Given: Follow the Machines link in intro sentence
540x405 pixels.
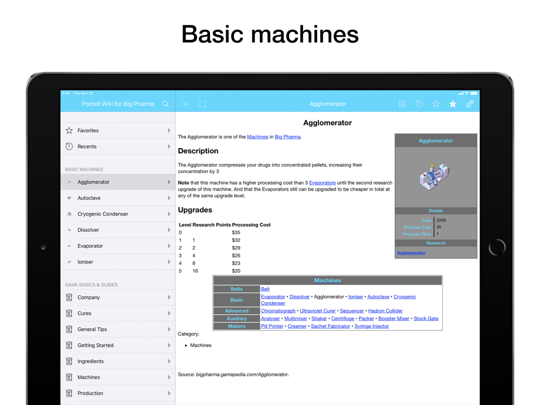Looking at the screenshot, I should [x=258, y=137].
